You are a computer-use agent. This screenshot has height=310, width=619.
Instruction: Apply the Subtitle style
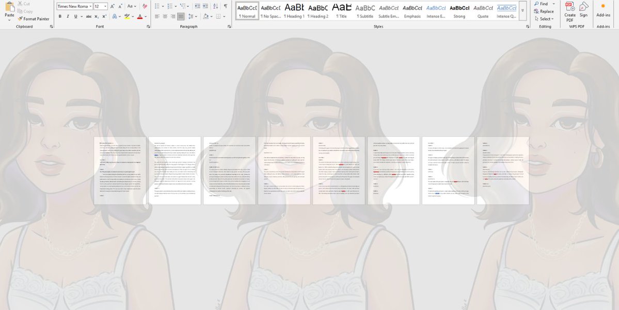tap(365, 11)
